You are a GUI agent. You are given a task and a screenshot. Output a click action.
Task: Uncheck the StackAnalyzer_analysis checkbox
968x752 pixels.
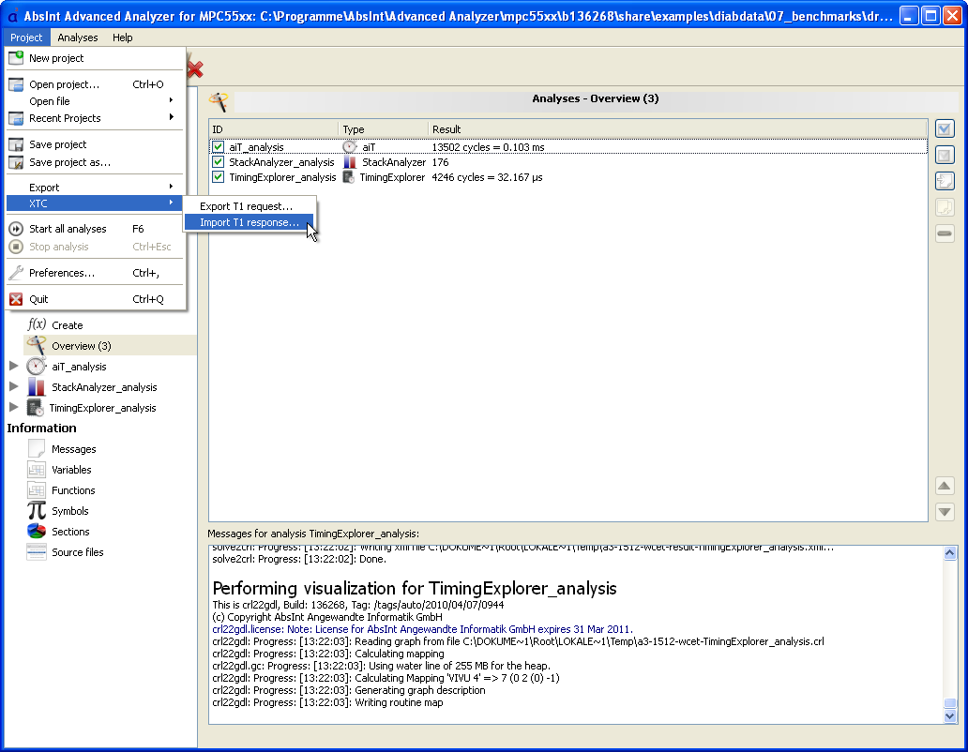point(218,162)
